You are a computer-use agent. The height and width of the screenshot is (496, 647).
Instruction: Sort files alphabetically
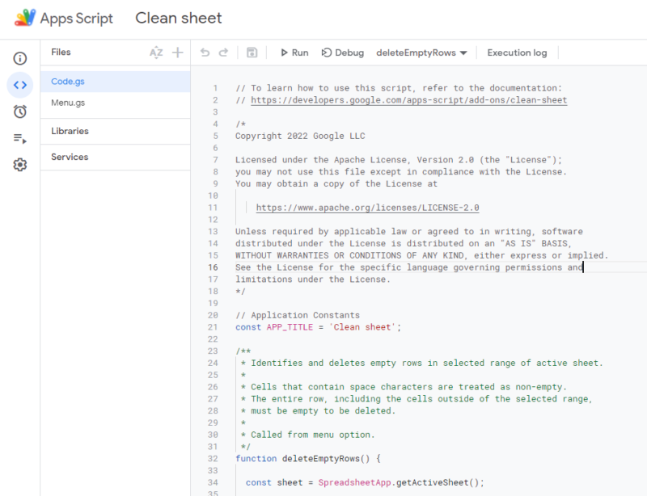[156, 52]
